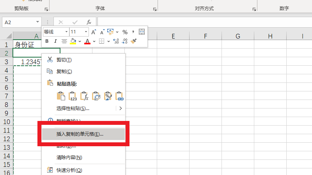Apply percent style from mini toolbar
Screen dimensions: 312x175
(125, 32)
